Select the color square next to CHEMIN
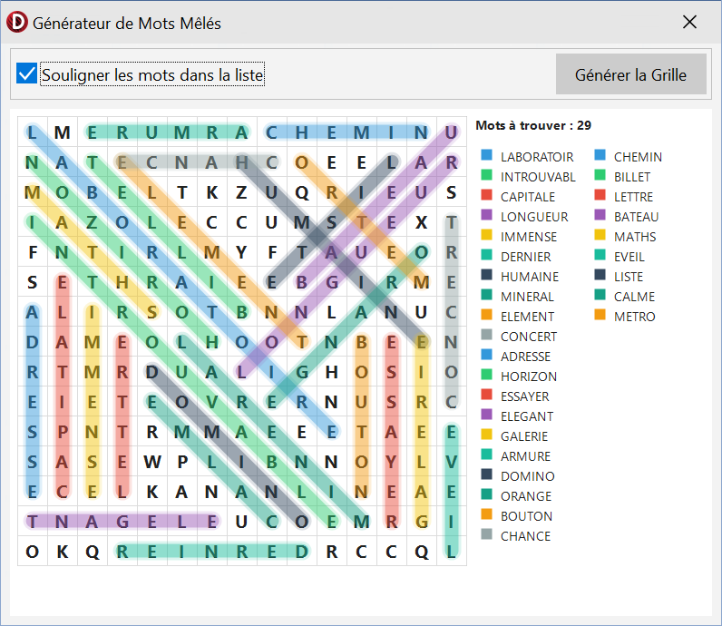 [x=600, y=157]
